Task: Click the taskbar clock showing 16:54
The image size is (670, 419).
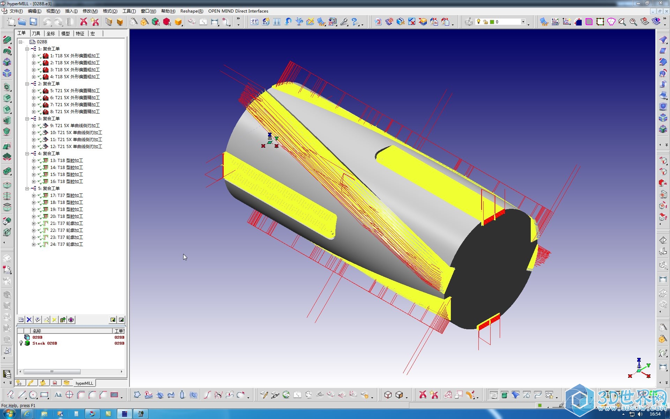Action: (x=655, y=414)
